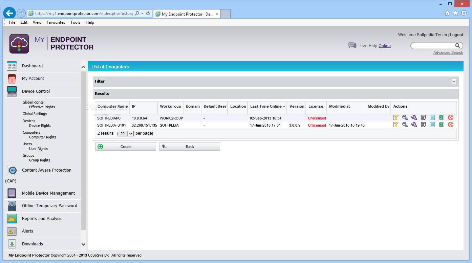Click the red delete icon for SOFTPEDIA-S101
This screenshot has width=472, height=263.
tap(451, 125)
